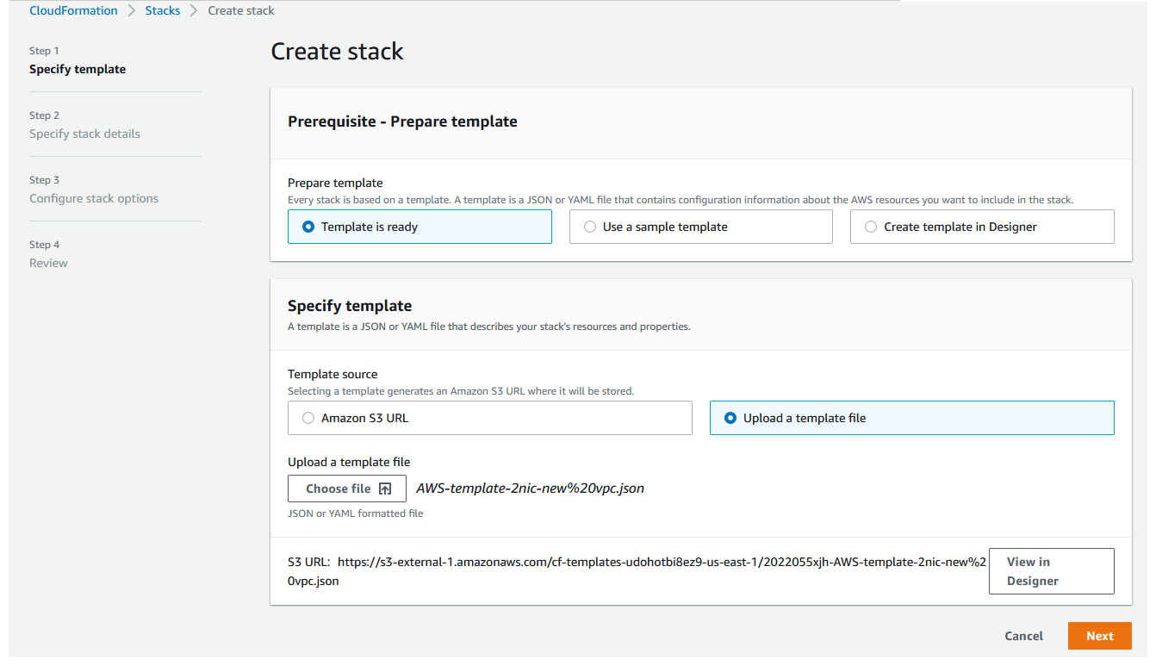This screenshot has height=666, width=1156.
Task: Select Upload a template file radio option
Action: 911,418
